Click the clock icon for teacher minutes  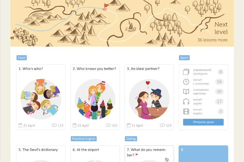coord(186,82)
